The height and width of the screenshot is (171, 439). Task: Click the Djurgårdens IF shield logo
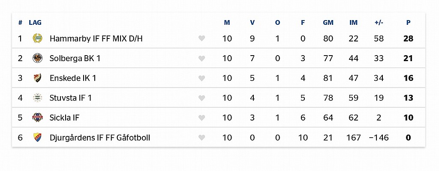37,138
